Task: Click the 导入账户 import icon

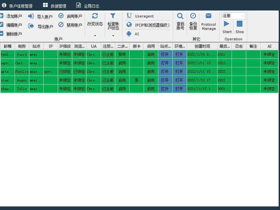Action: pyautogui.click(x=31, y=16)
